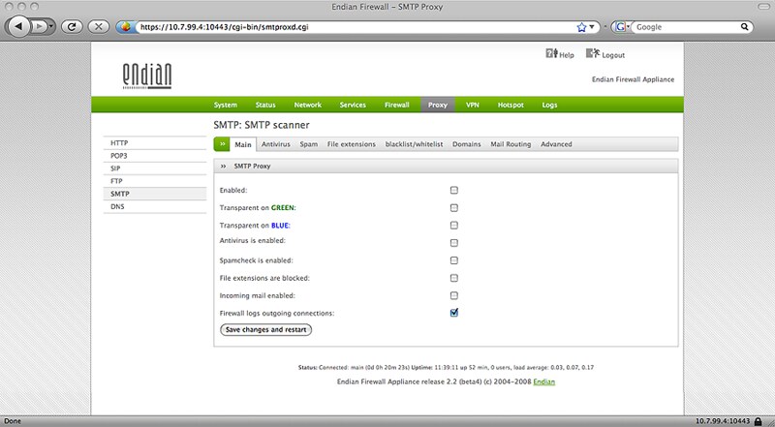775x427 pixels.
Task: Select SMTP in the proxy sidebar
Action: [155, 195]
